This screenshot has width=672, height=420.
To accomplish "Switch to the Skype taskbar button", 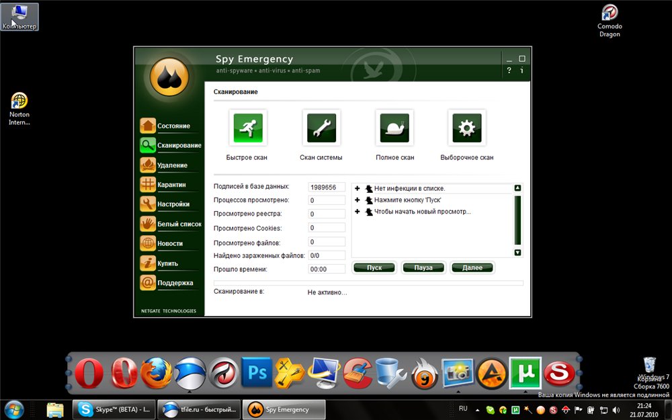I will pos(113,409).
